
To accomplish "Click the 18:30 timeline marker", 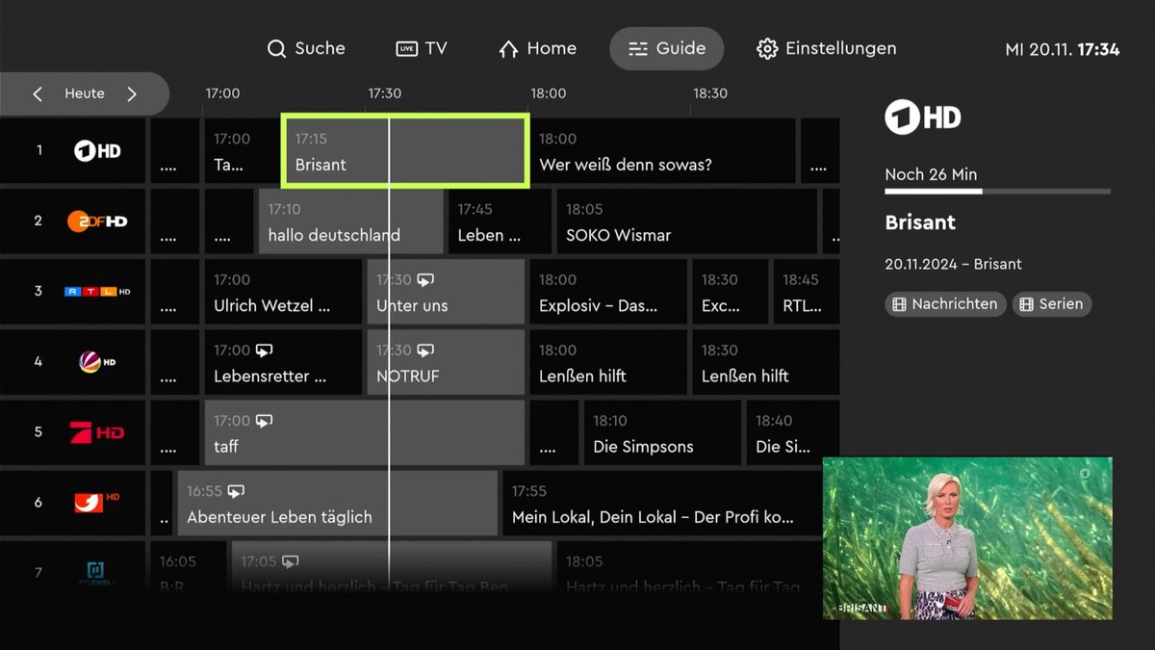I will click(710, 93).
